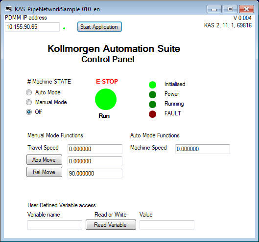The height and width of the screenshot is (242, 259).
Task: Select the Auto Mode radio button
Action: pos(29,92)
